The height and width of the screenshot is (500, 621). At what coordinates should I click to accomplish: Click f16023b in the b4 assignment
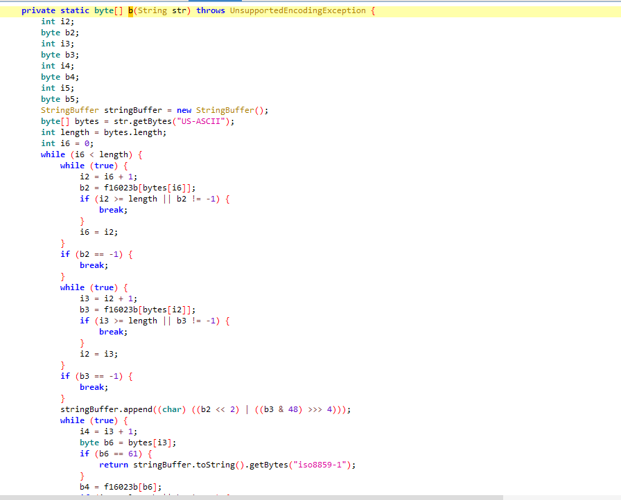pyautogui.click(x=121, y=487)
